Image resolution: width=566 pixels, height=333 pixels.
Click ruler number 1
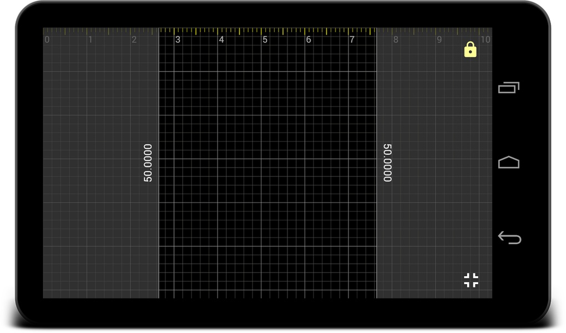[x=90, y=40]
